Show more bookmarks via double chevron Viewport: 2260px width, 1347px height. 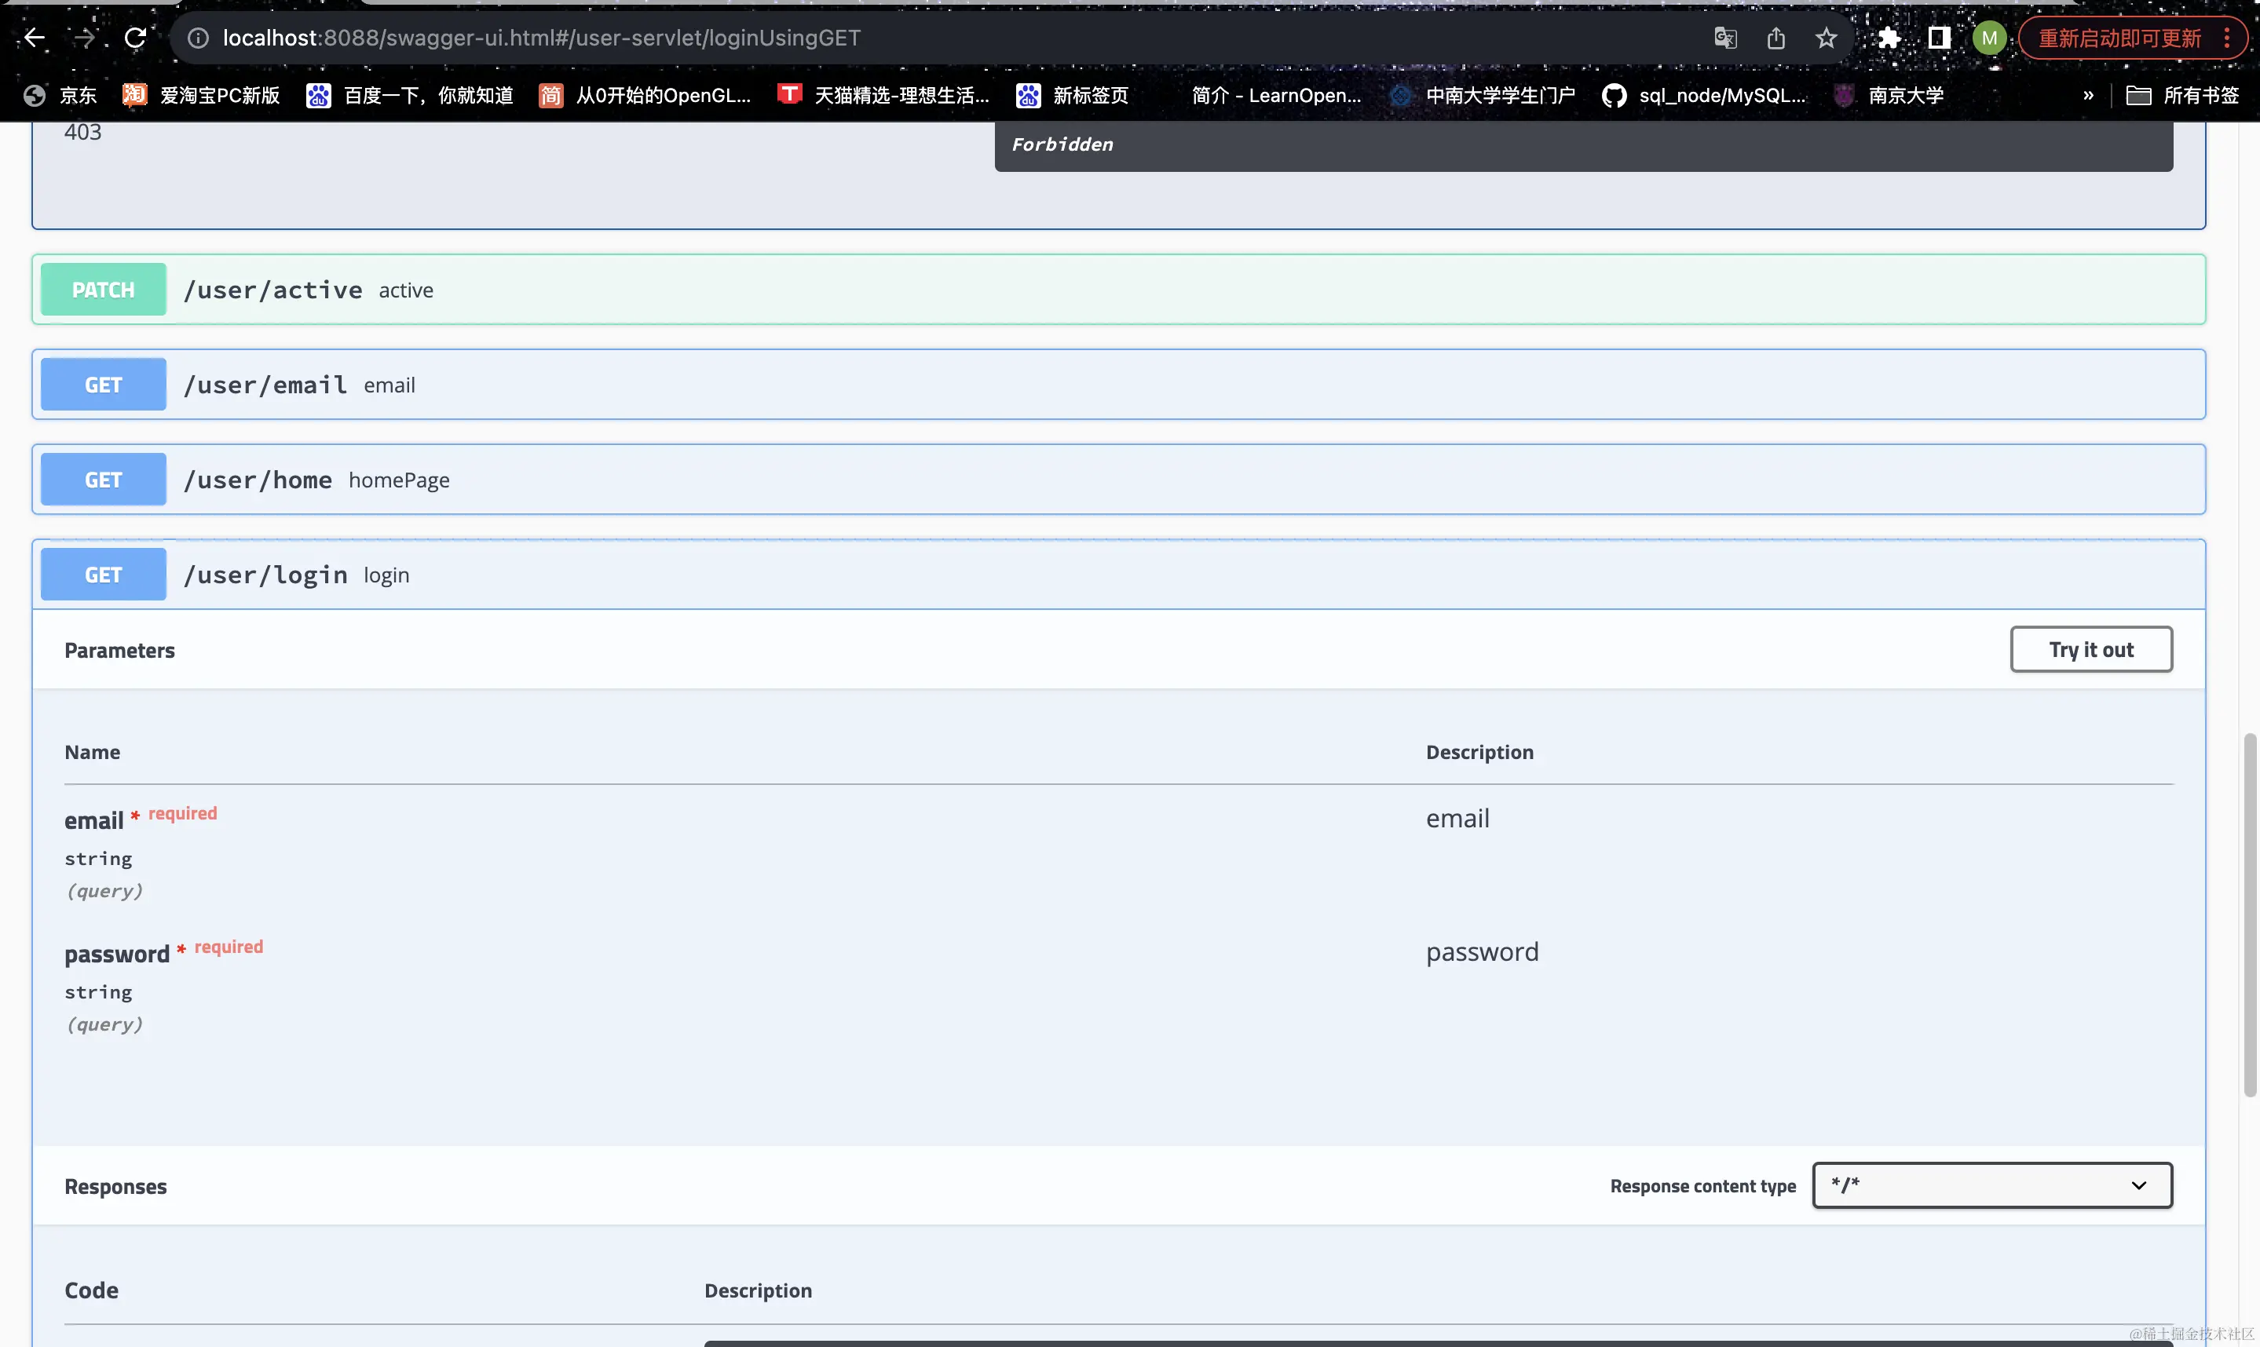[x=2087, y=95]
